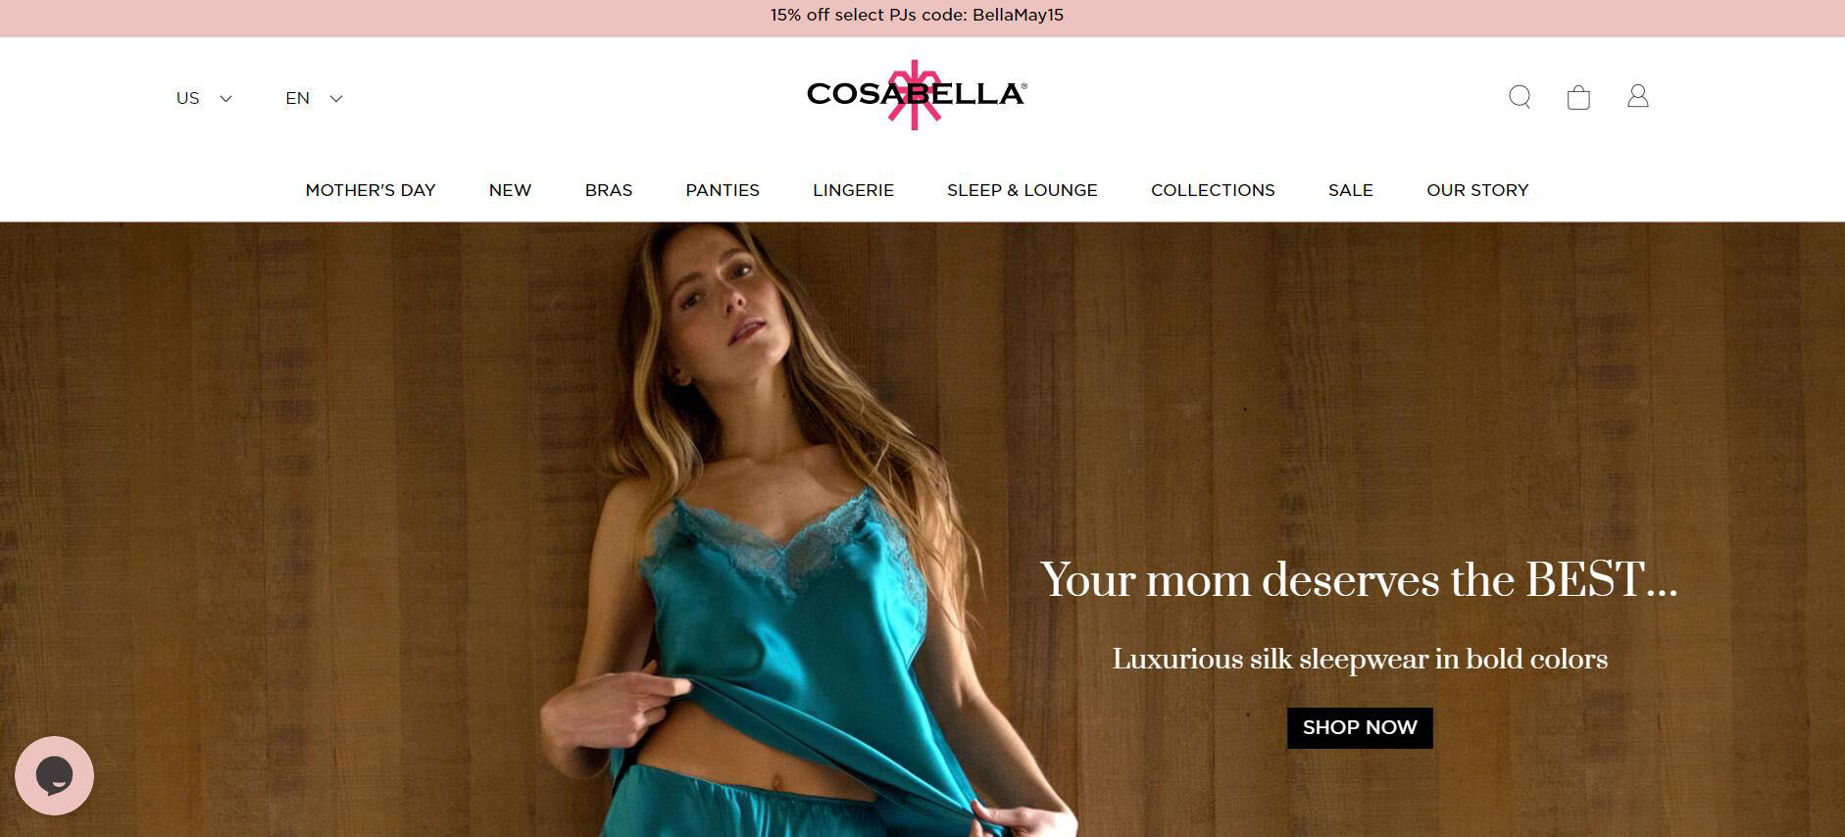Open the search magnifier icon

coord(1520,97)
